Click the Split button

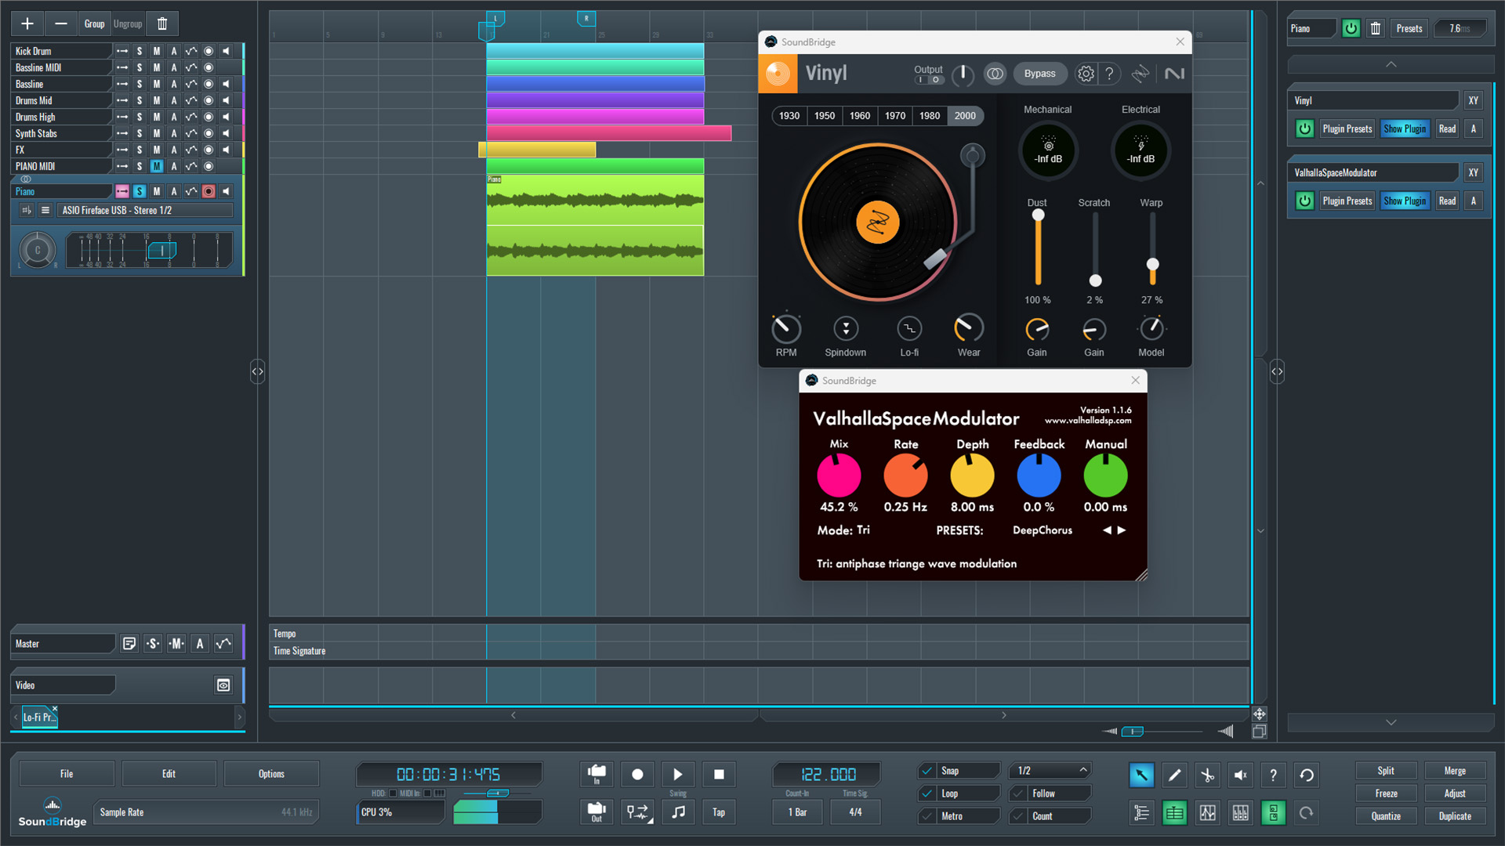1386,771
